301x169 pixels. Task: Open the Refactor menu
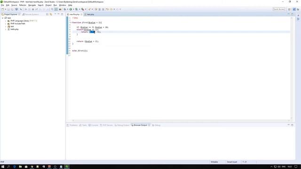tap(23, 5)
